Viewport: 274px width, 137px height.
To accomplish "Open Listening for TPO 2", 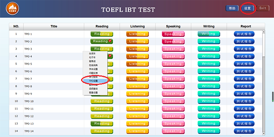I will point(137,42).
